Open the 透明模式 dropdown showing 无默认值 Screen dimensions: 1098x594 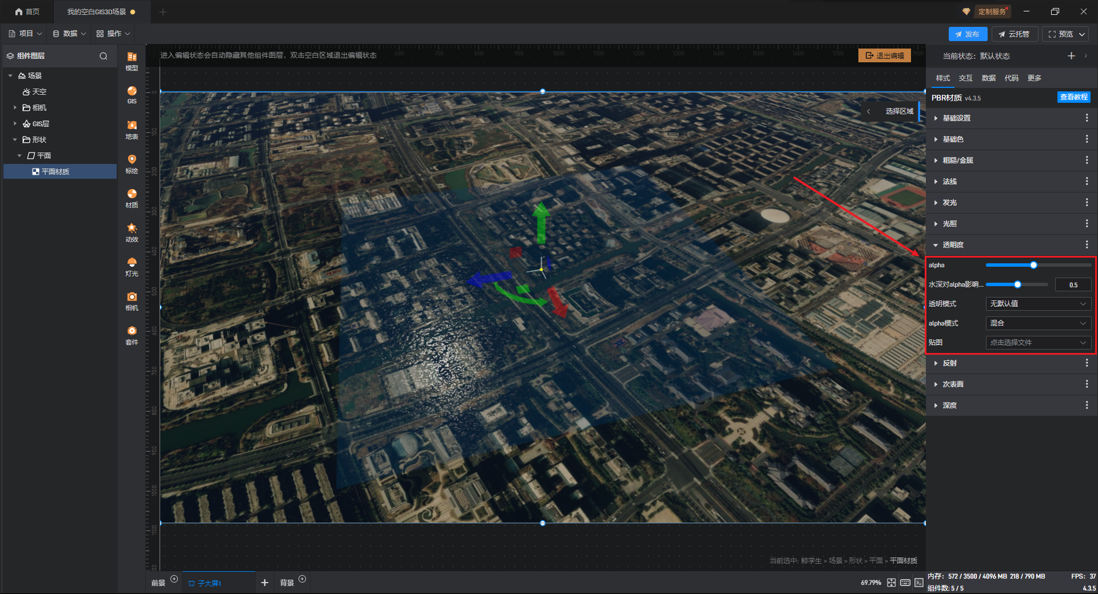[x=1039, y=304]
